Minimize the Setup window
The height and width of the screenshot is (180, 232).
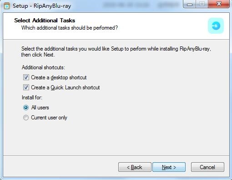pos(190,4)
